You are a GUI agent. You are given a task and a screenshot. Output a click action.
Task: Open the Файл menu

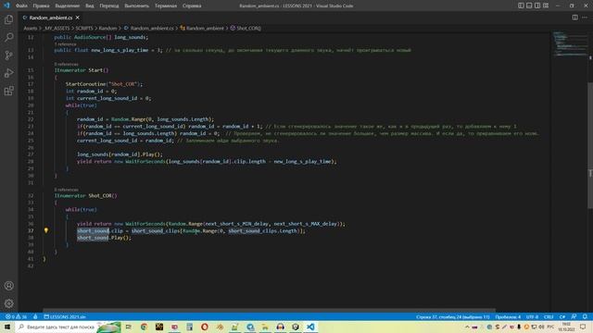point(21,6)
